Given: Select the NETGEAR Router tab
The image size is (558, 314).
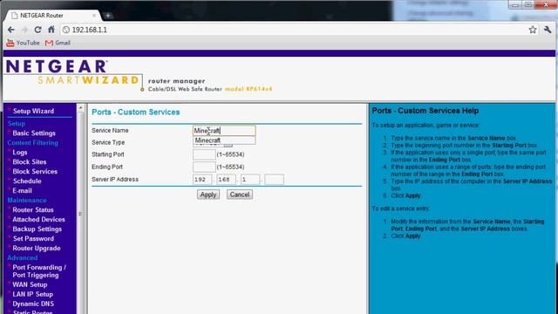Looking at the screenshot, I should [x=53, y=16].
